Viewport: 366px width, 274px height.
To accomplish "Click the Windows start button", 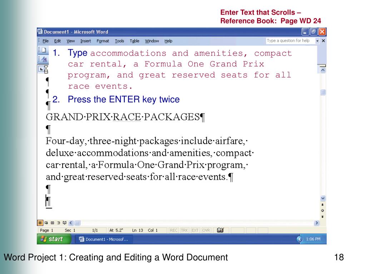I will click(x=54, y=239).
